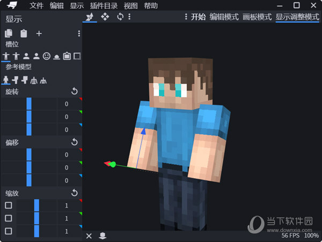Click the offset slider with the red marker
The height and width of the screenshot is (242, 322).
(x=29, y=154)
